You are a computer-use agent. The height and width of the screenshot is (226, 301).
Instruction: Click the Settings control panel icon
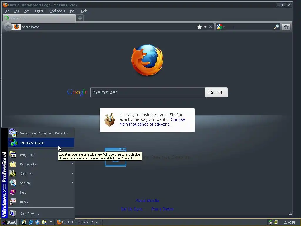coord(13,173)
